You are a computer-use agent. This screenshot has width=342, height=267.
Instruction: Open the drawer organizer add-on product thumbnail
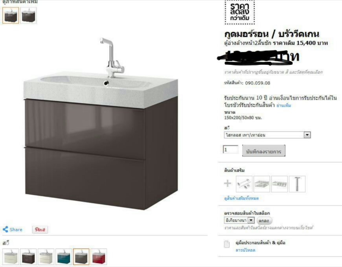click(279, 184)
